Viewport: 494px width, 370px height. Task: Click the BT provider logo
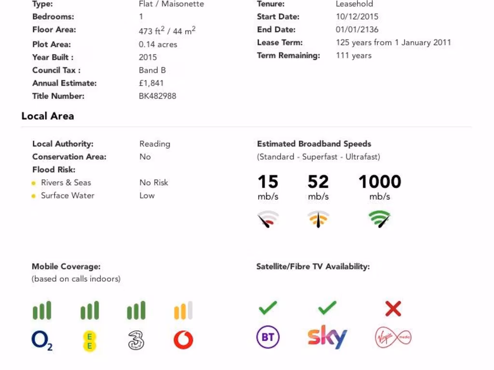pyautogui.click(x=268, y=337)
